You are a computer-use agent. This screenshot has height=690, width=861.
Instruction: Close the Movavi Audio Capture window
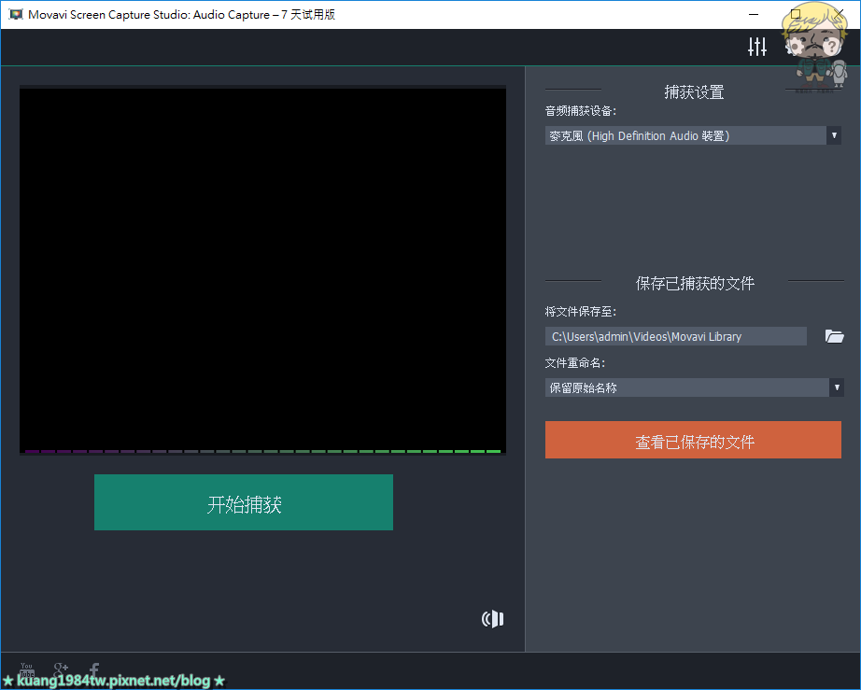(x=839, y=14)
